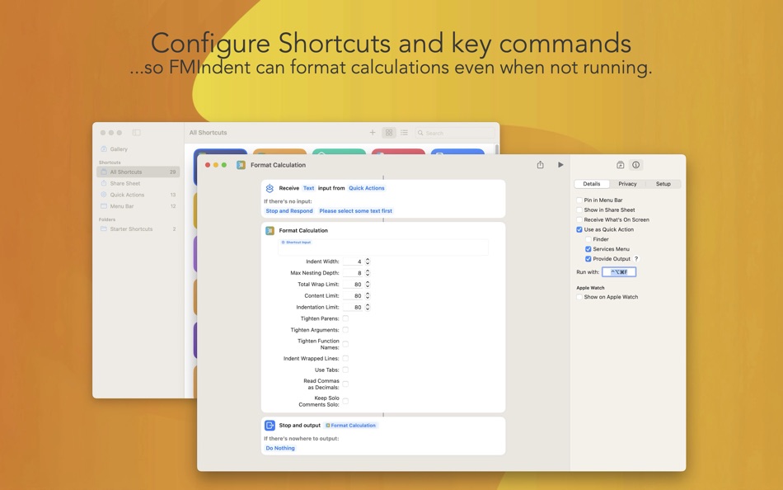Adjust Content Limit stepper

368,295
